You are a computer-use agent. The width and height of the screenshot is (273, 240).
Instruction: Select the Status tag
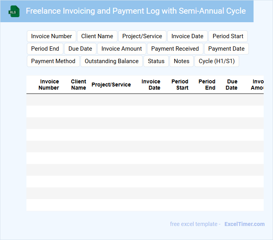(x=156, y=61)
